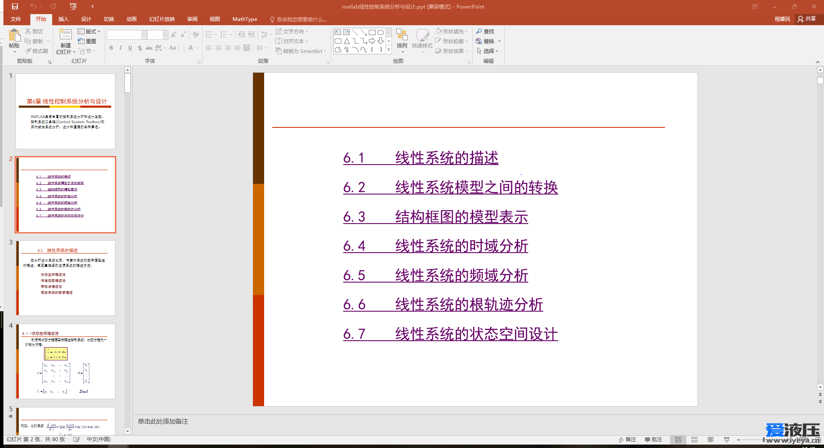Click Slideshow view icon in status bar
The image size is (824, 448).
tap(727, 439)
